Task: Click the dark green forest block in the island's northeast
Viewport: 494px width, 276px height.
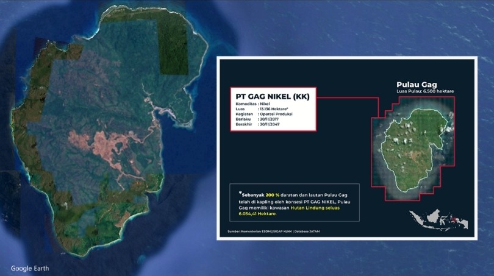Action: coord(174,47)
